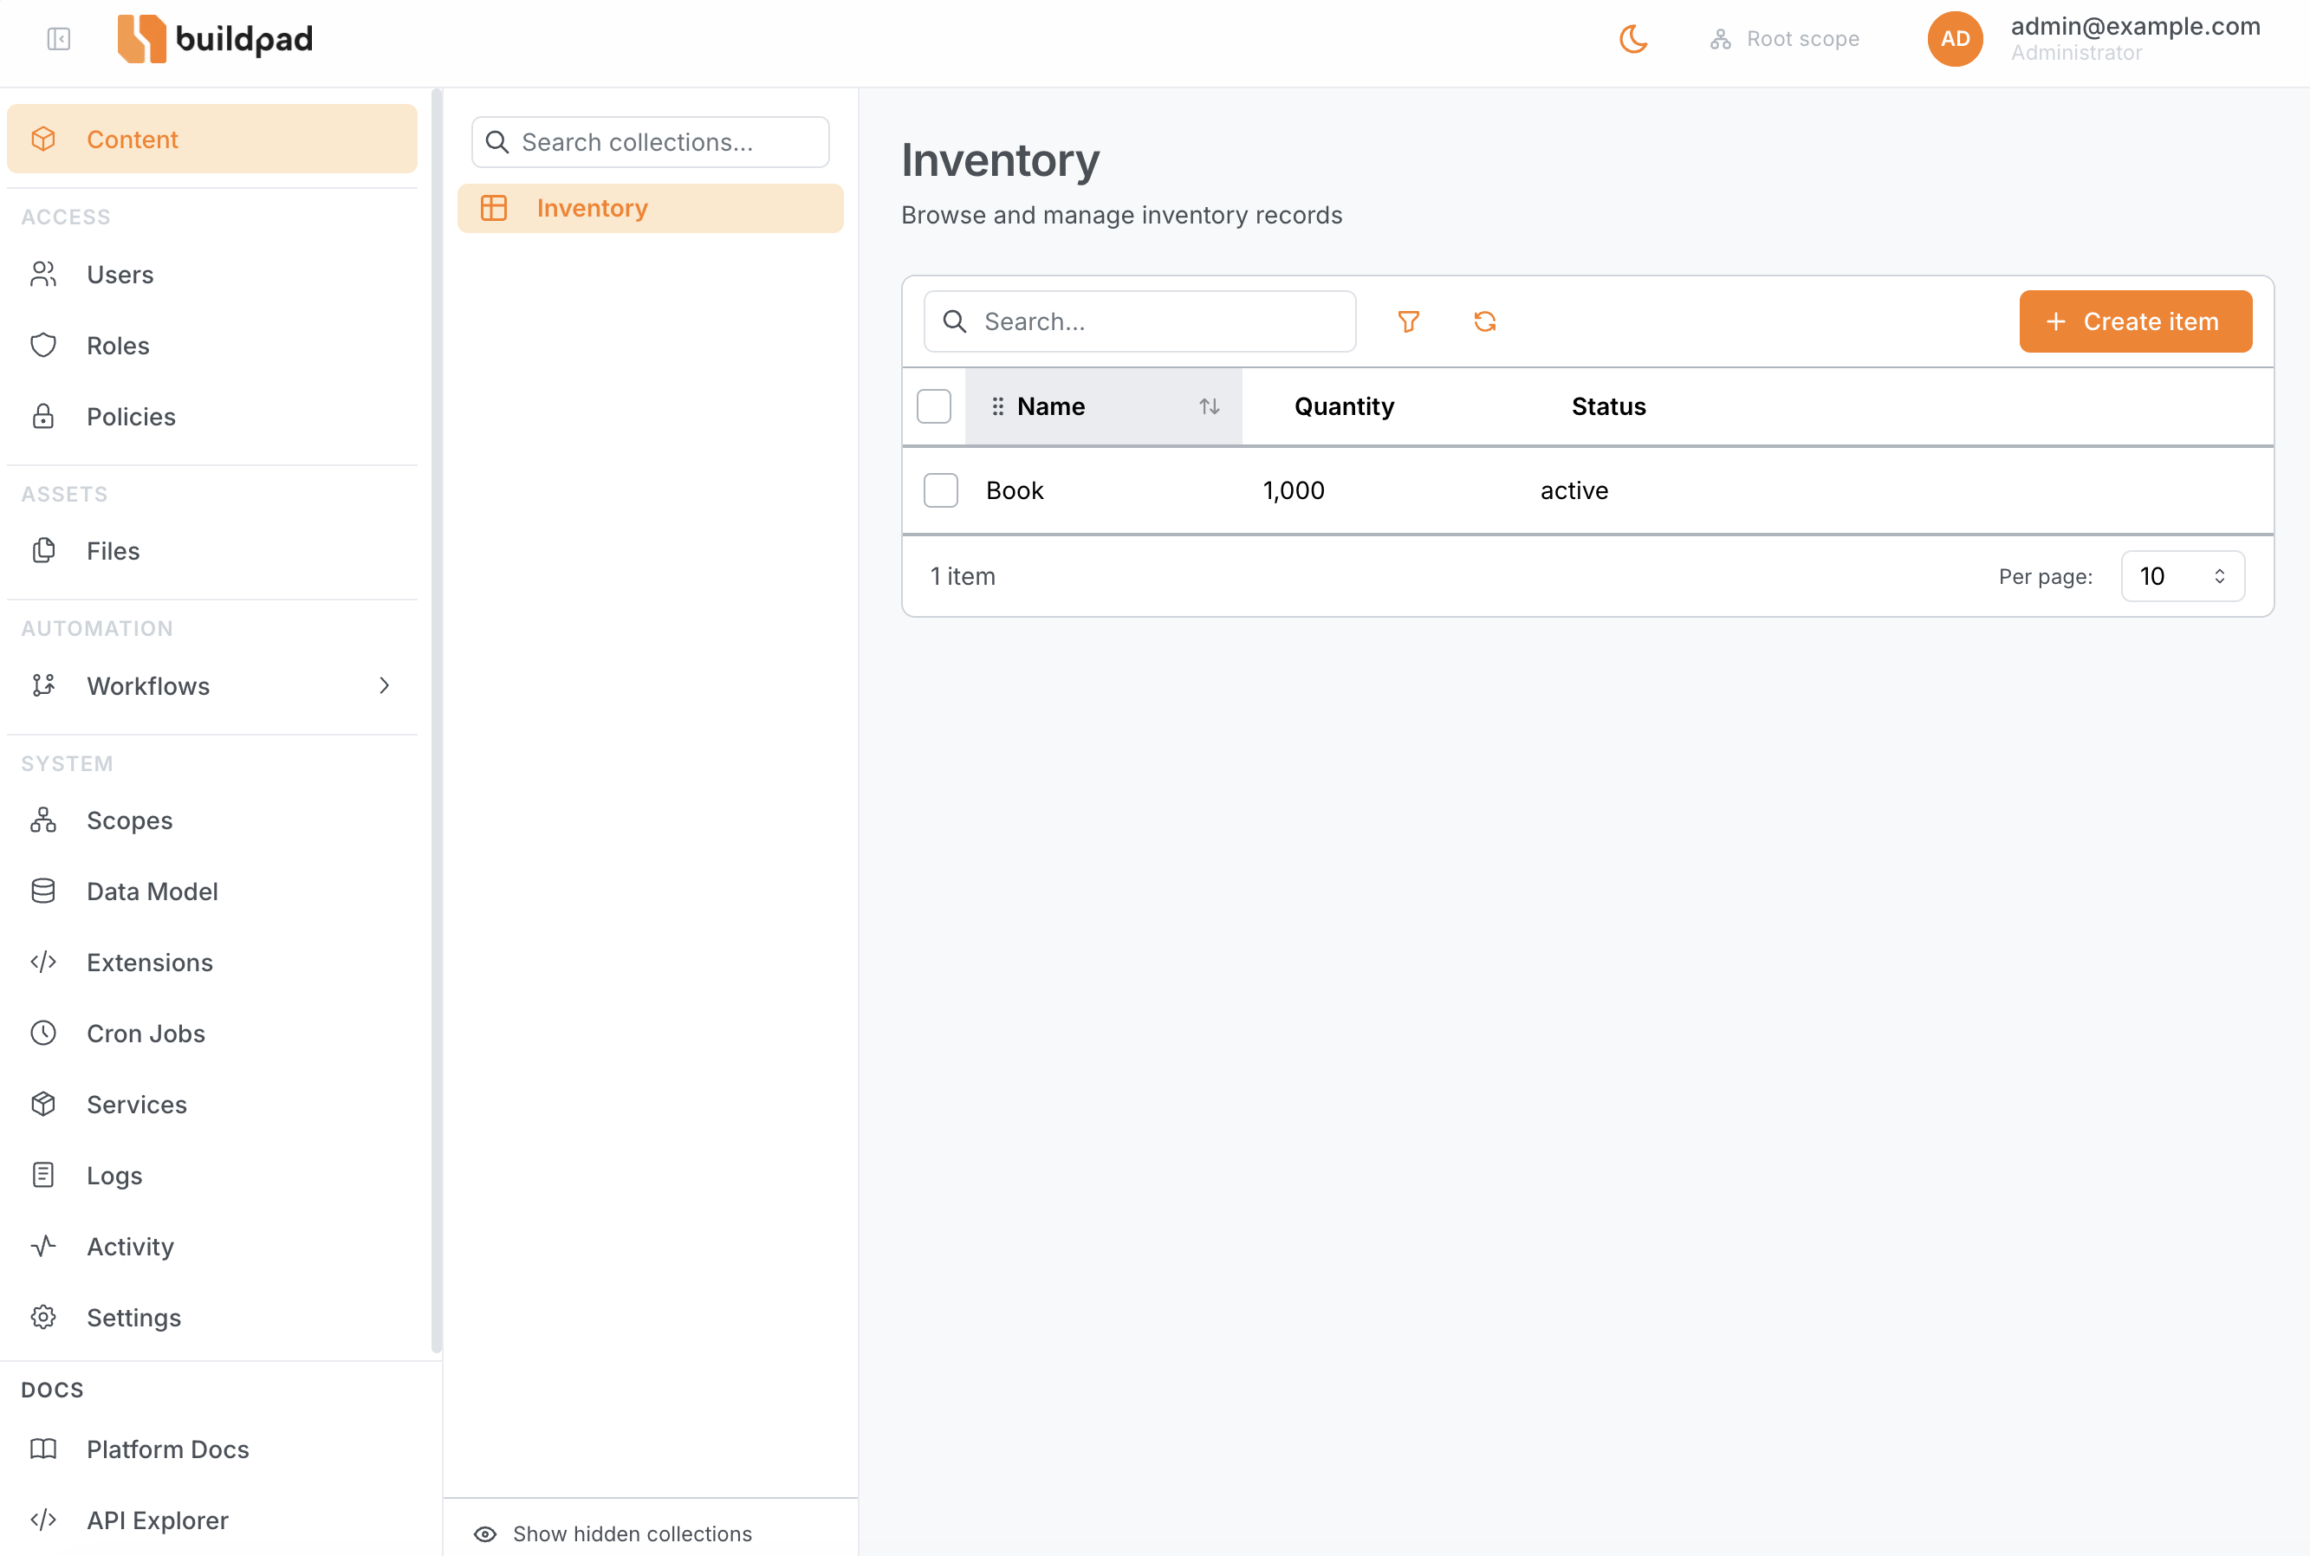
Task: Open admin@example.com account menu
Action: [x=2135, y=39]
